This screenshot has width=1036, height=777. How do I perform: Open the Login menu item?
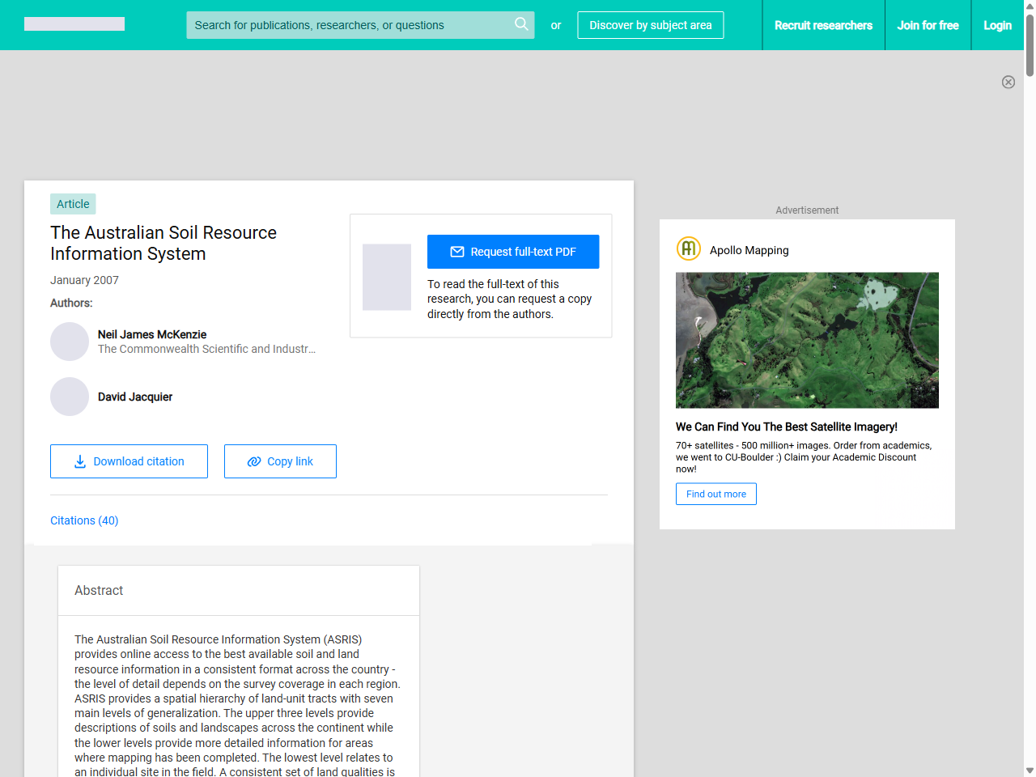997,25
